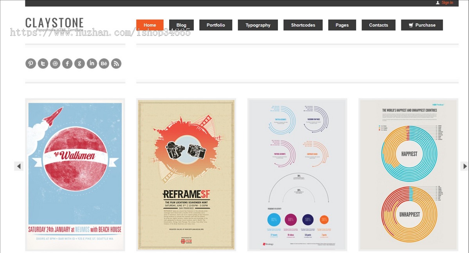Open the RSS feed icon
Screen dimensions: 469x253
pos(116,63)
